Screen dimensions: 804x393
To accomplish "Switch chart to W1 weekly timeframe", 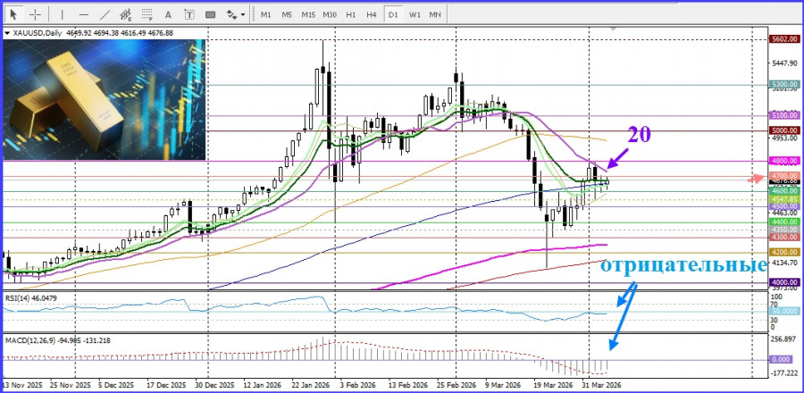I will 415,15.
